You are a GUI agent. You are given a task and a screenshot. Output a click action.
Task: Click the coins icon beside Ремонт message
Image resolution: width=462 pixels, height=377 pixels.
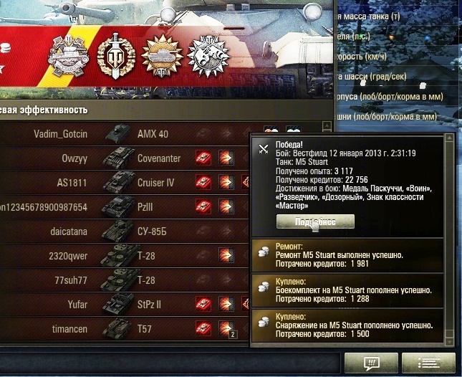click(x=264, y=252)
